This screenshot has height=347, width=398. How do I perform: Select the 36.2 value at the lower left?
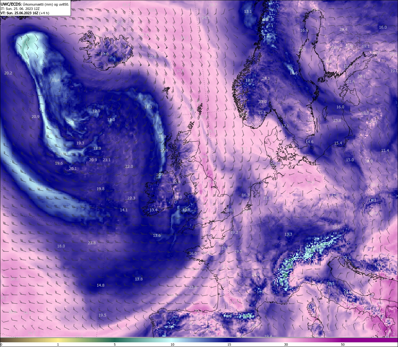pos(14,279)
